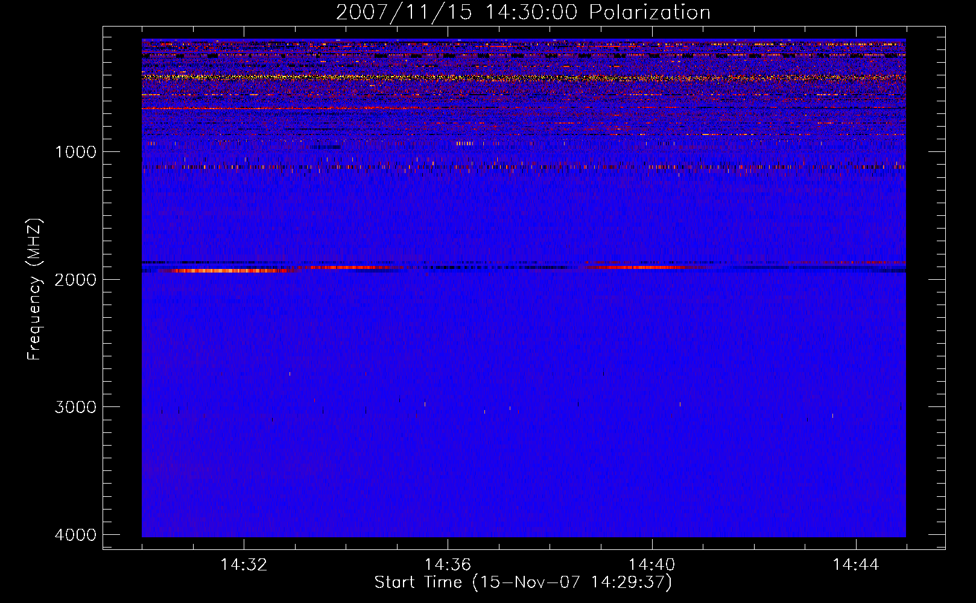
Task: Click the 14:32 time tick label
Action: [244, 565]
